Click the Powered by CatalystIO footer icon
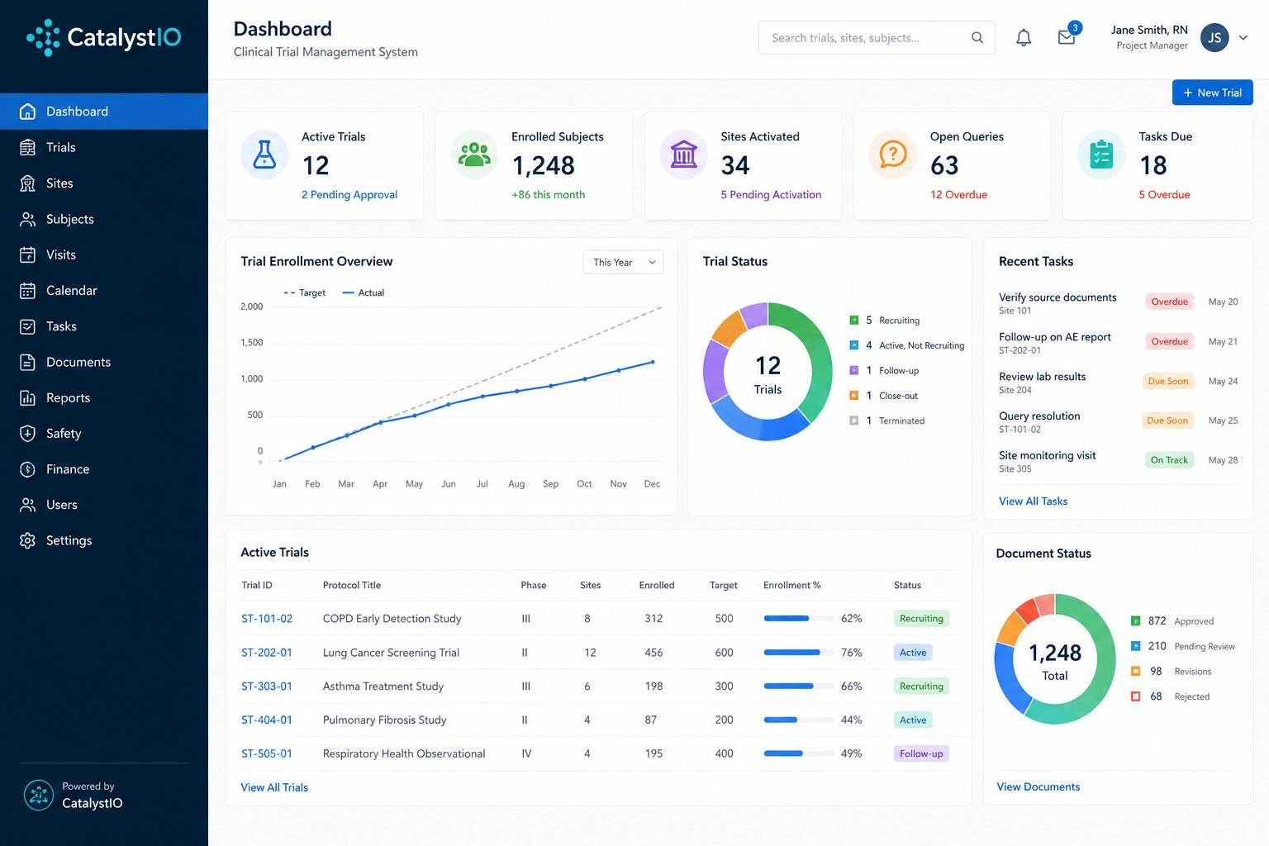 pos(39,795)
